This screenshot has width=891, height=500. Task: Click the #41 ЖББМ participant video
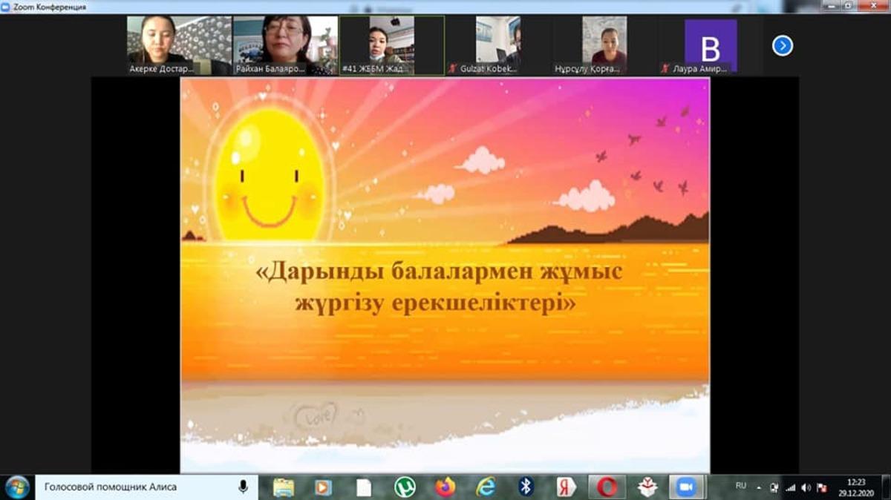(391, 45)
